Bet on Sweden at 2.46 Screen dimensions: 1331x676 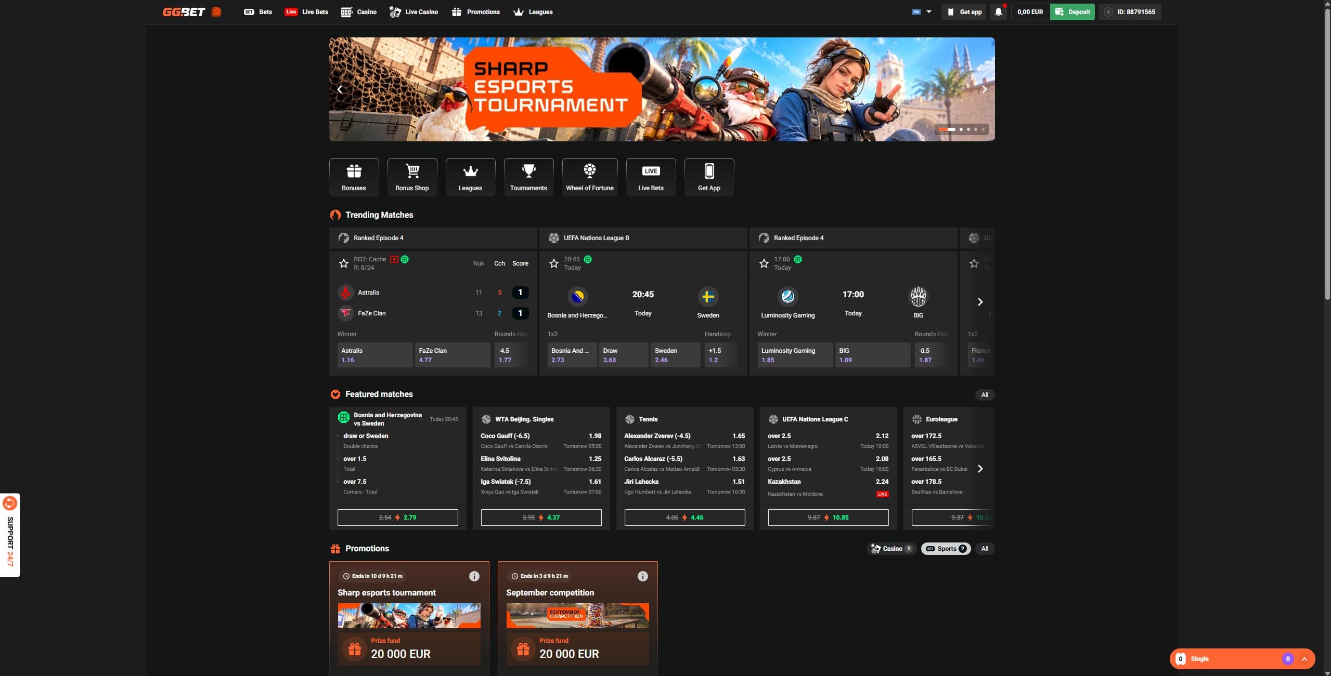click(x=675, y=355)
